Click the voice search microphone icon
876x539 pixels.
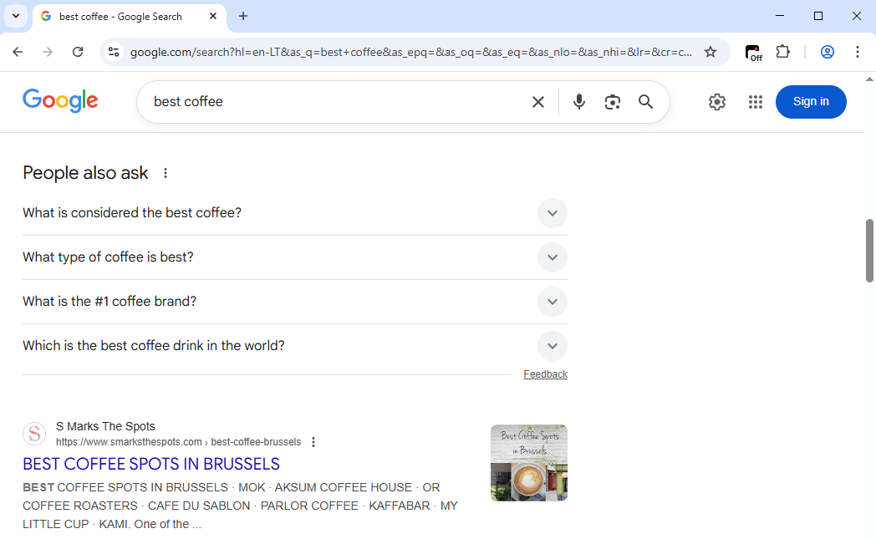pos(579,102)
